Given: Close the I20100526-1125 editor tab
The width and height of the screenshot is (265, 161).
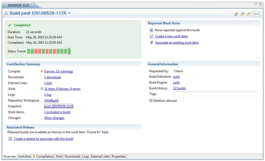Looking at the screenshot, I should pyautogui.click(x=32, y=5).
